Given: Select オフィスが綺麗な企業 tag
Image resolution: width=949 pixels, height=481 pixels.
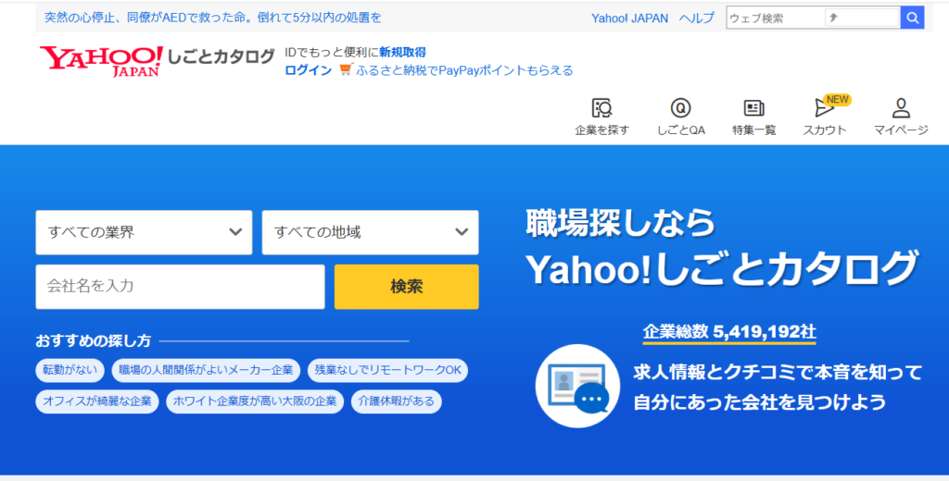Looking at the screenshot, I should [97, 401].
